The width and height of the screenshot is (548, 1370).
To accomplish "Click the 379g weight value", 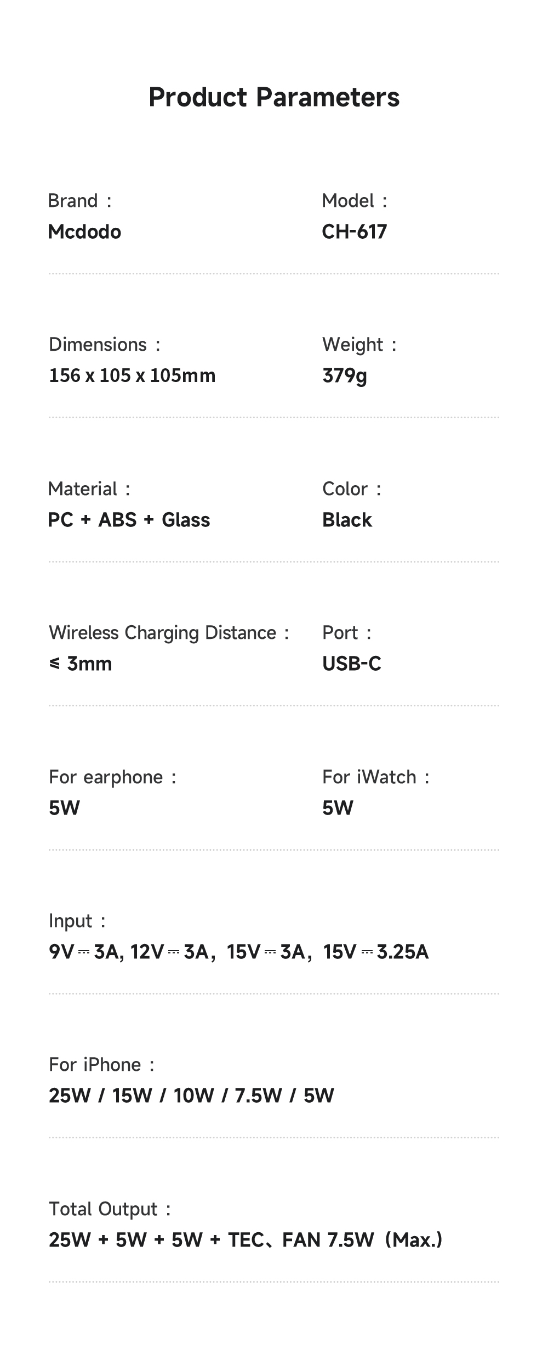I will coord(344,376).
